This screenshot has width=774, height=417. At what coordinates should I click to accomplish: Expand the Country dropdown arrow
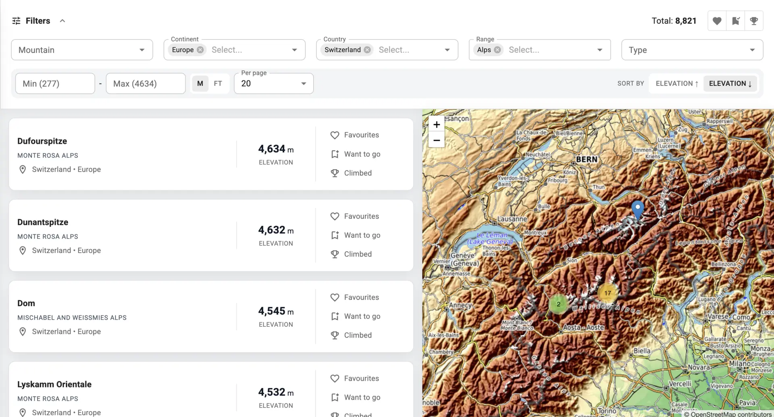pyautogui.click(x=447, y=50)
